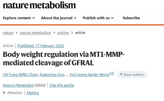164x101 pixels.
Task: Expand the About the journal chevron
Action: 75,18
